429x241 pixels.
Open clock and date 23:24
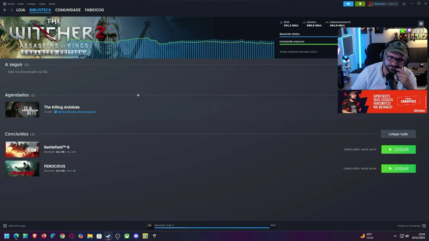(418, 236)
